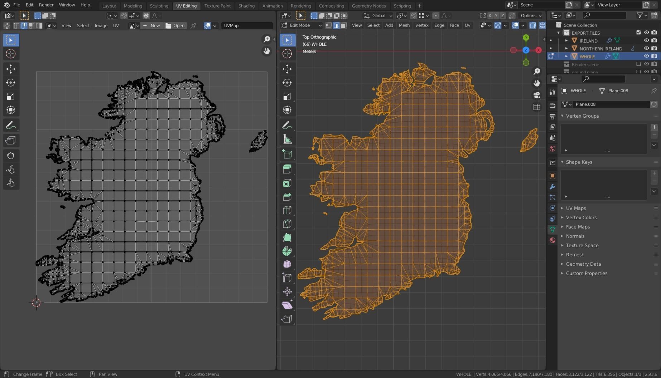Open the Object Data properties tab

point(553,229)
